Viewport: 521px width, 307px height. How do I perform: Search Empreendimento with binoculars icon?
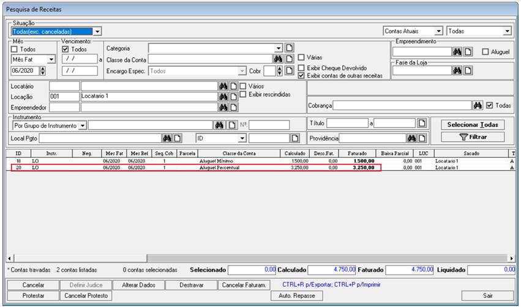click(457, 52)
